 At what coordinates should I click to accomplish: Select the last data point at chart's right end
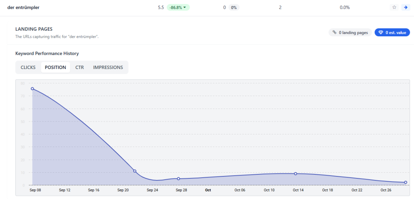(406, 182)
